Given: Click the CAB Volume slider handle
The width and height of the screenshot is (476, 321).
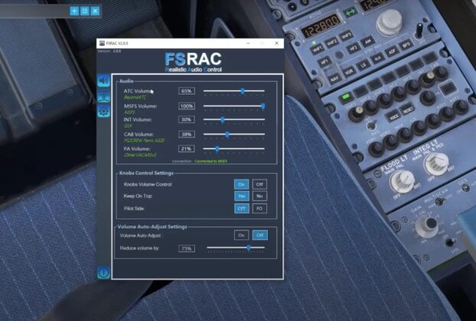Looking at the screenshot, I should 227,135.
